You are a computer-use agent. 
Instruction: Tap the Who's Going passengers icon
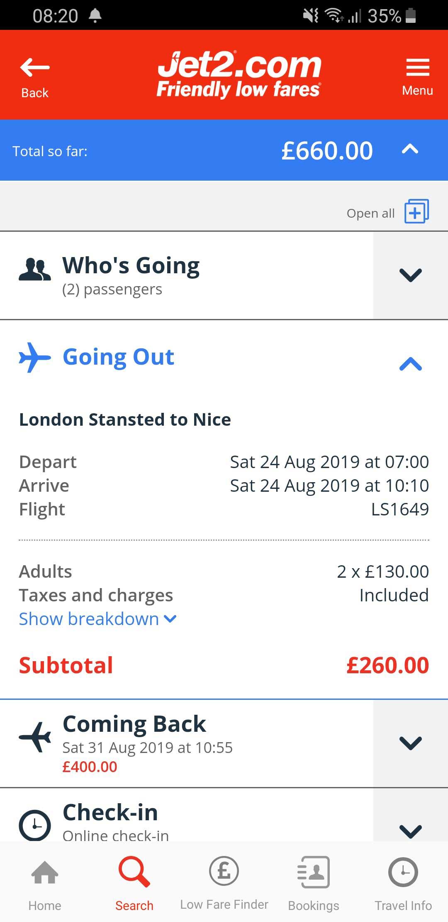coord(35,270)
